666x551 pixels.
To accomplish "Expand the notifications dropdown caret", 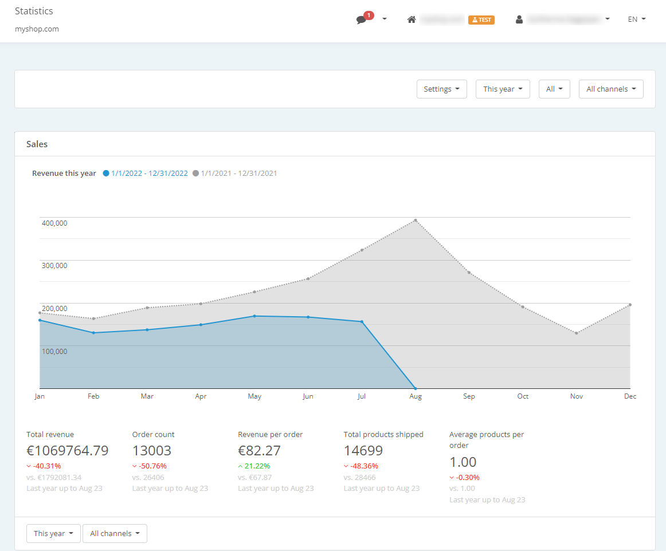I will coord(385,19).
